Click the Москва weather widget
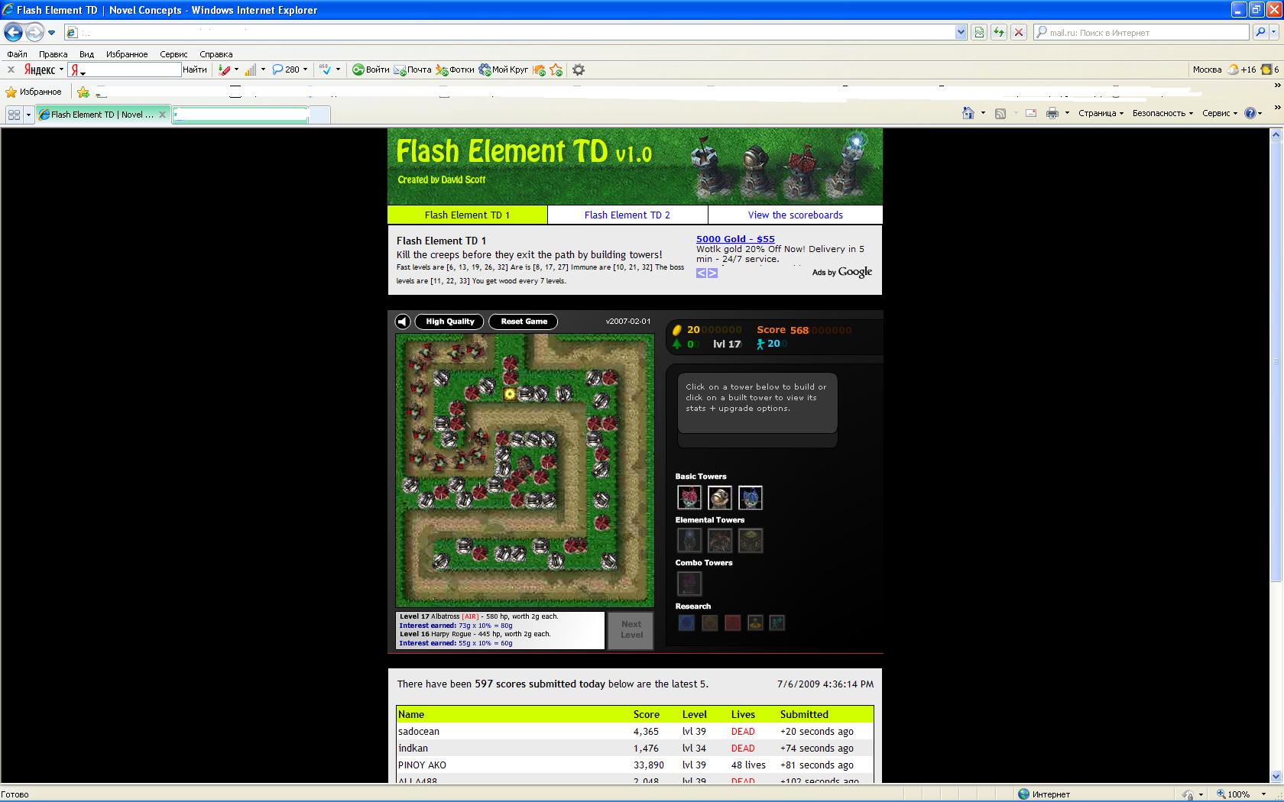 click(x=1224, y=70)
